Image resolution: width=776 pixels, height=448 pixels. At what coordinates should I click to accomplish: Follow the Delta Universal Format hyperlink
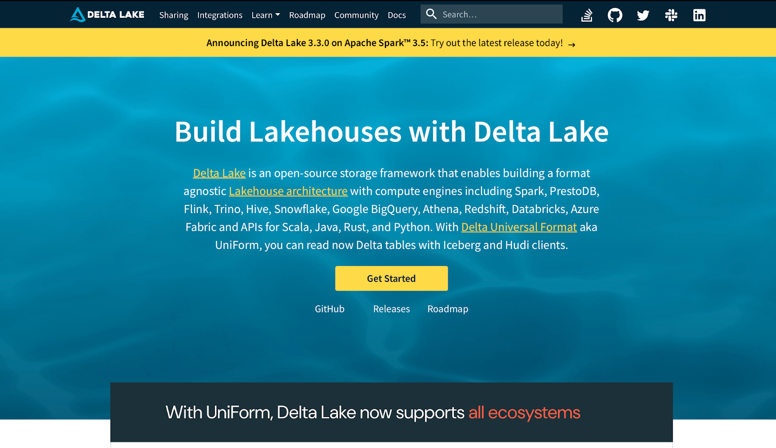[519, 227]
